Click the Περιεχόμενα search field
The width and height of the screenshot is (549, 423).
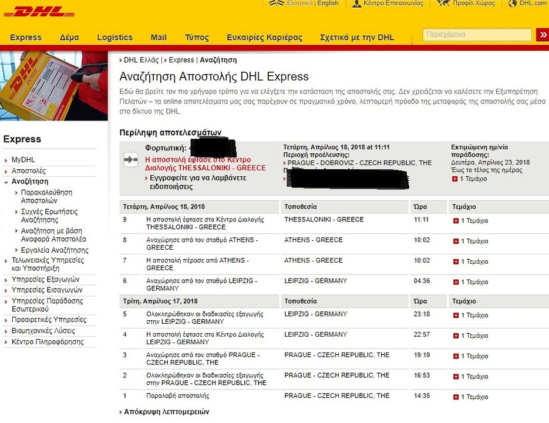[477, 34]
